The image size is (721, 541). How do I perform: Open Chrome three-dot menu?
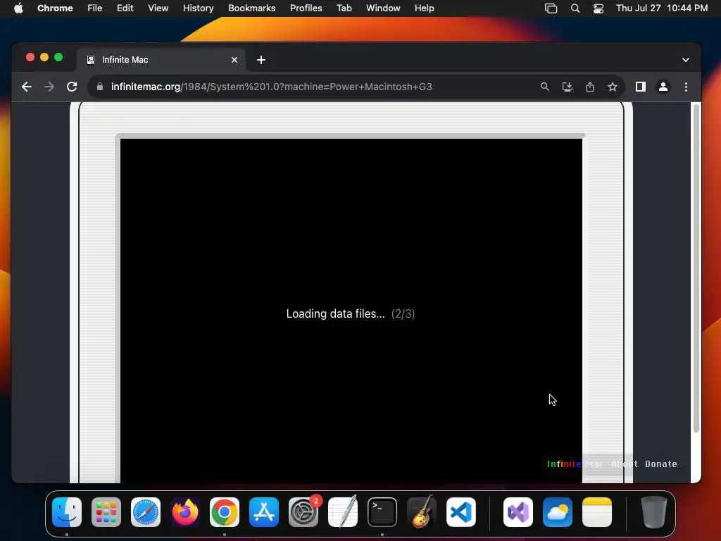tap(686, 87)
